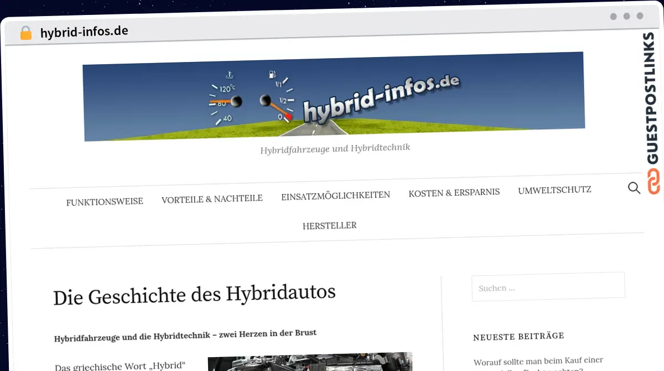Click the heading Die Geschichte des Hybridautos

pyautogui.click(x=195, y=294)
